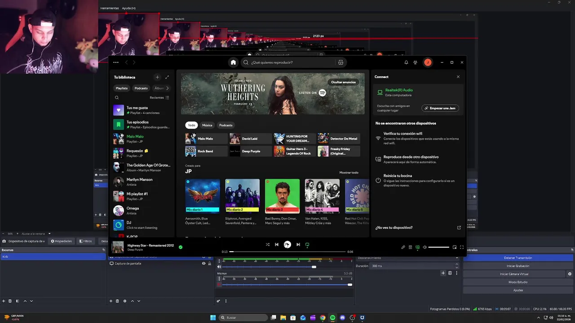The height and width of the screenshot is (323, 575).
Task: Toggle saved checkmark for Highway Star
Action: pos(181,247)
